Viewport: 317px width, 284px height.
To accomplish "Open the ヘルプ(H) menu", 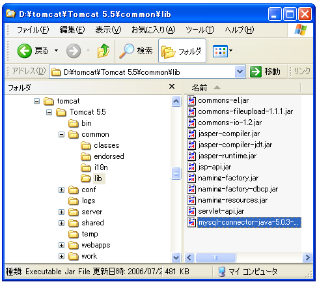I will (x=240, y=30).
